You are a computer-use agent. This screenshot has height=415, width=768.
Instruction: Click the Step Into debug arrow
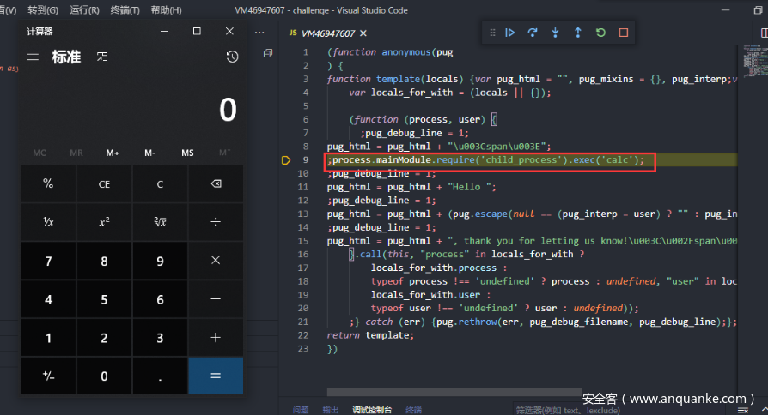pyautogui.click(x=555, y=33)
